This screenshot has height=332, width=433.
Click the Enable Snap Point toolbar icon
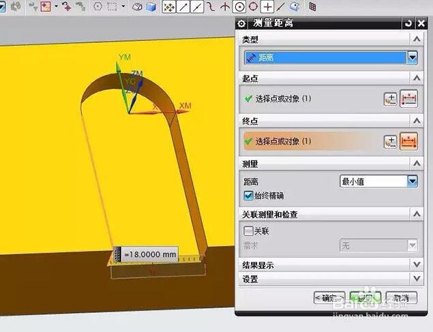coord(168,7)
